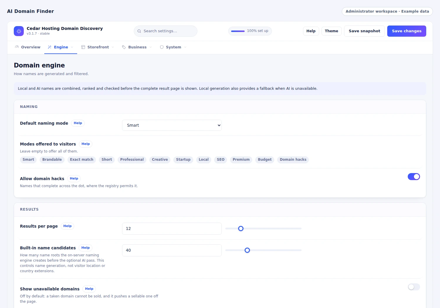Click the Cedar Hosting app logo icon
Screen dimensions: 440x308
coord(19,31)
